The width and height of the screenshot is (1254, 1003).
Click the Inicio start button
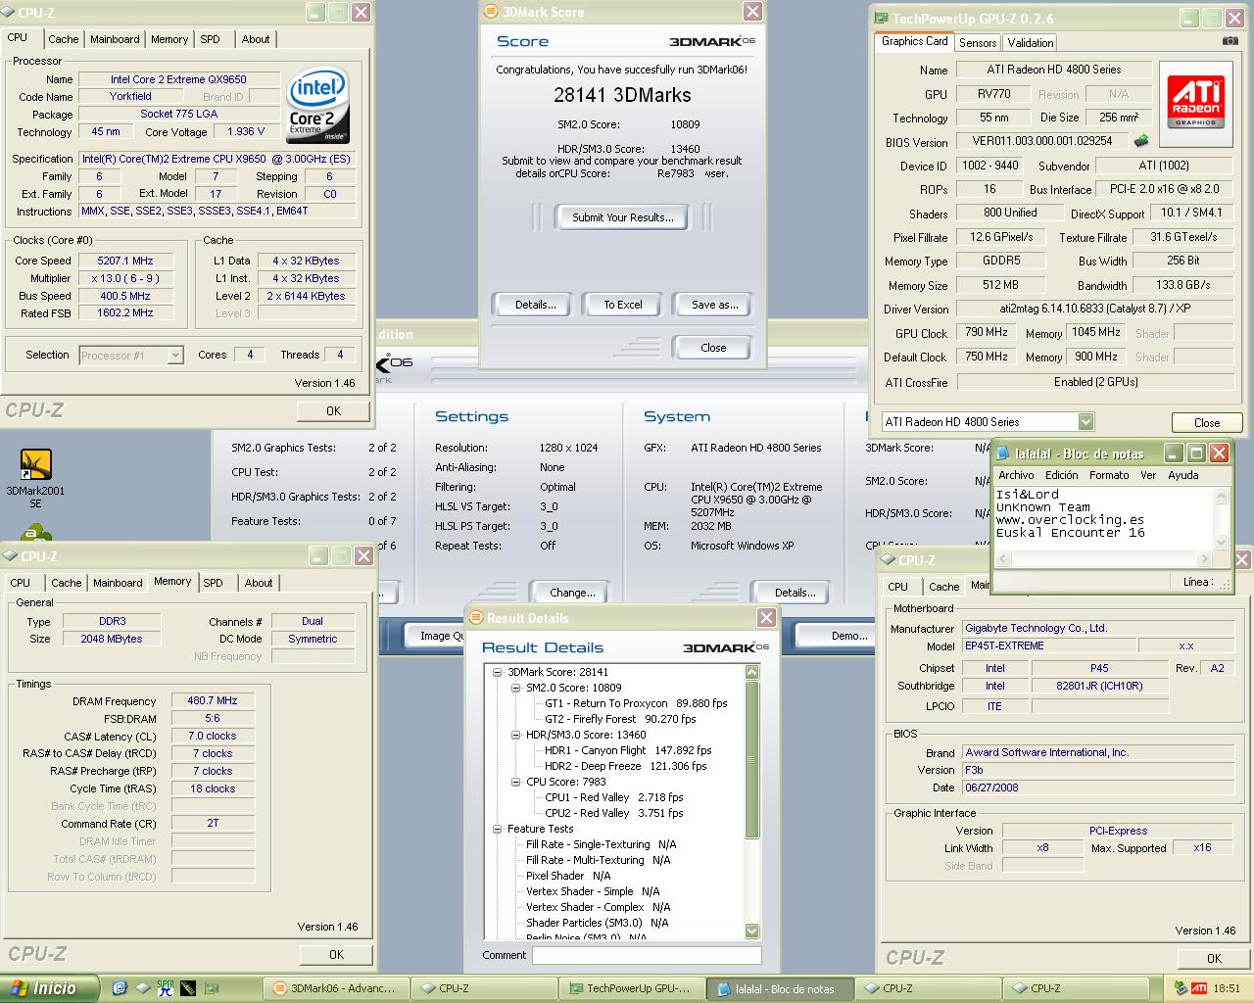[x=49, y=988]
